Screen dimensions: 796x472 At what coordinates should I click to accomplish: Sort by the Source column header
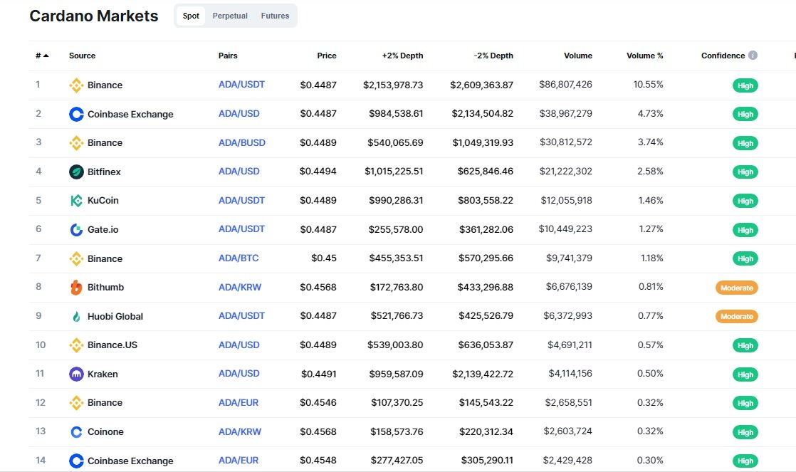(83, 56)
